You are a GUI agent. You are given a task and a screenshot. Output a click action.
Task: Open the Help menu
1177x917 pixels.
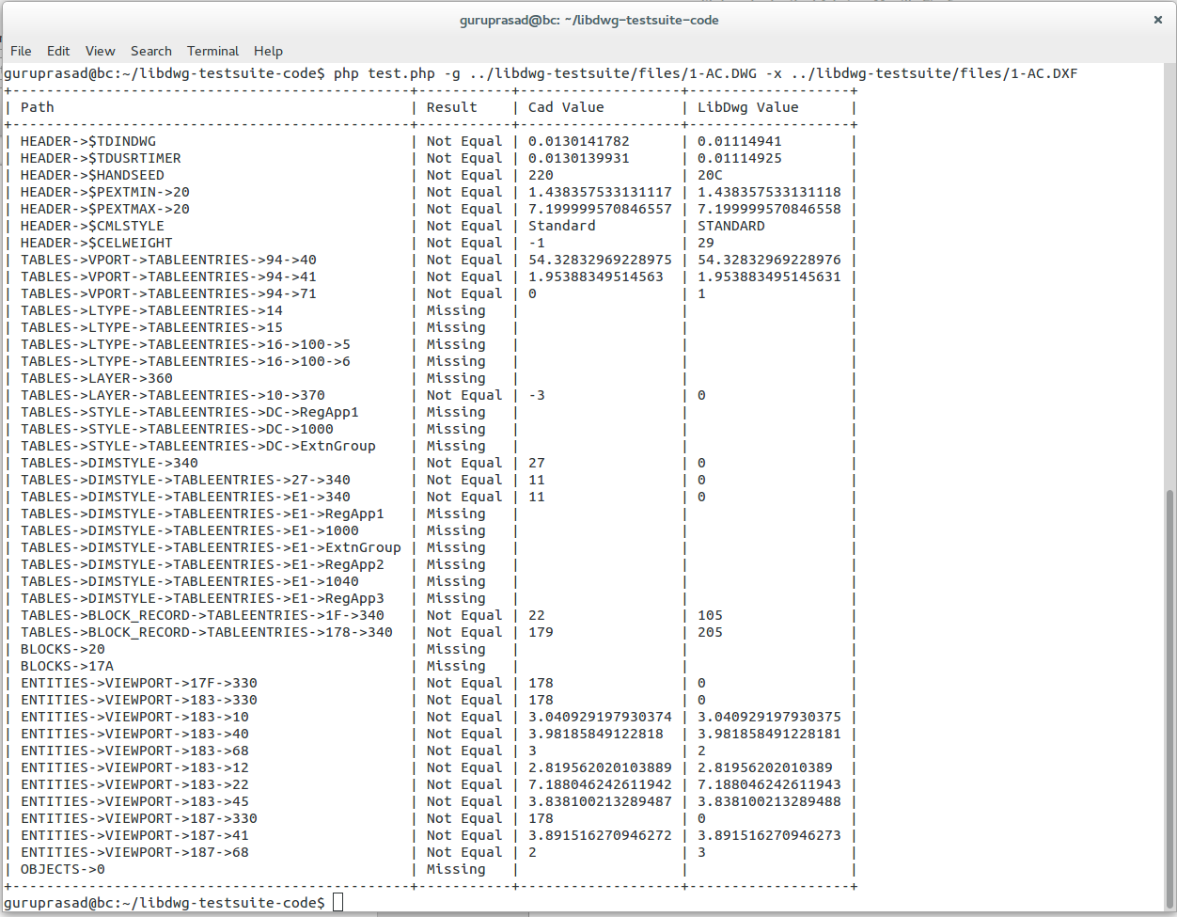(x=269, y=51)
